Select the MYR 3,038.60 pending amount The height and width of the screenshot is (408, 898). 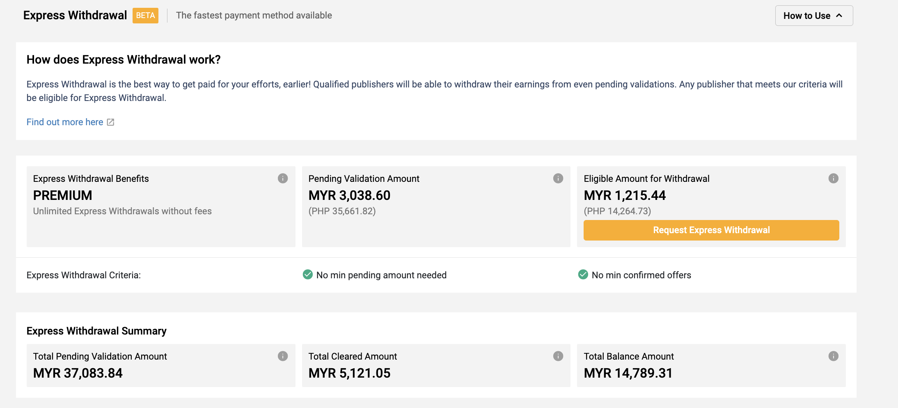[x=349, y=195]
